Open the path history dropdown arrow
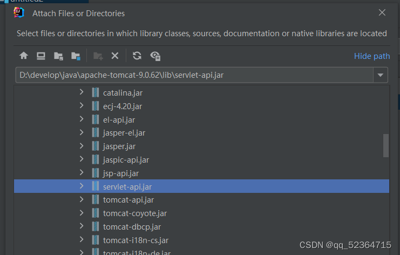The image size is (400, 255). [381, 75]
